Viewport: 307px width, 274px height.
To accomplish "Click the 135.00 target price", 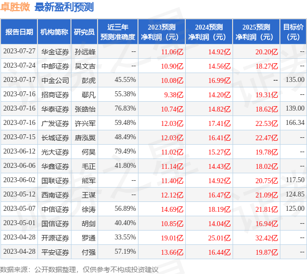I will pyautogui.click(x=295, y=79).
